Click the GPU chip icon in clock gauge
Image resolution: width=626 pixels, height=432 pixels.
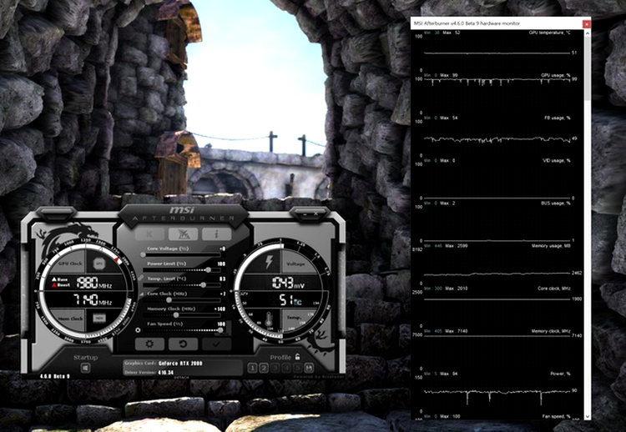coord(99,264)
